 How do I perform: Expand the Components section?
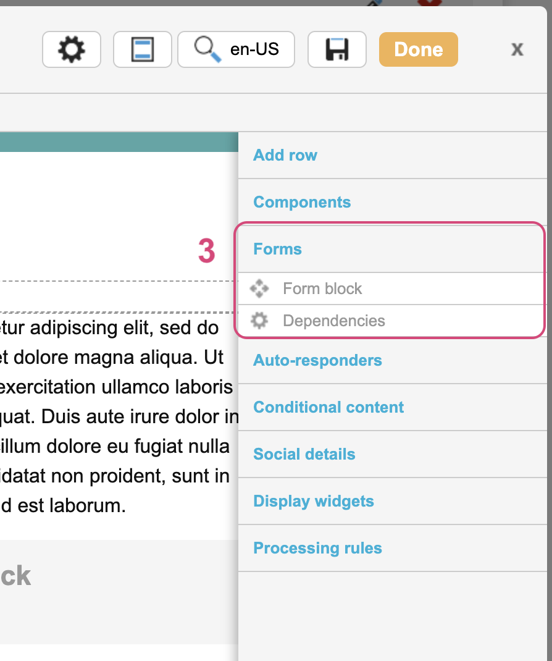302,202
